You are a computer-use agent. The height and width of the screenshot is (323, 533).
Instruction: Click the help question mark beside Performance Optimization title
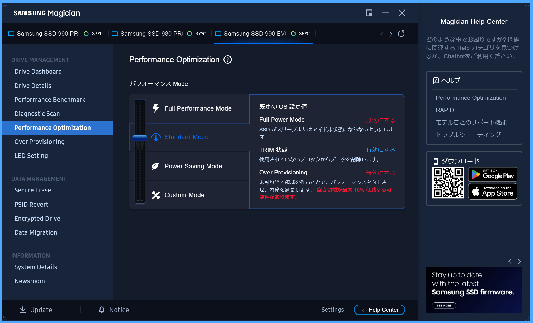pyautogui.click(x=227, y=60)
